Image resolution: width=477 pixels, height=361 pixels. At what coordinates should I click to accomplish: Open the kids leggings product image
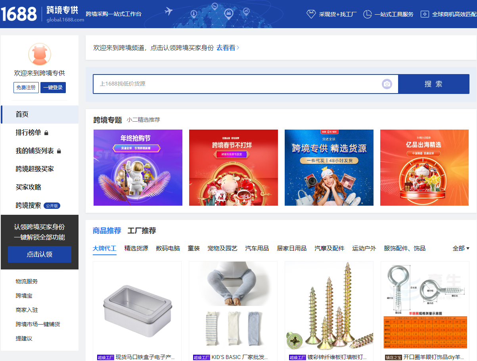233,306
